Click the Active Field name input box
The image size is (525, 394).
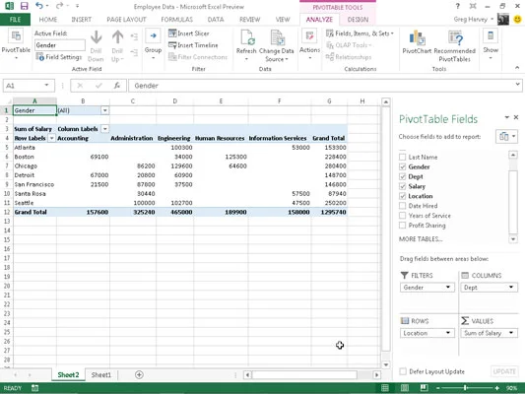60,45
